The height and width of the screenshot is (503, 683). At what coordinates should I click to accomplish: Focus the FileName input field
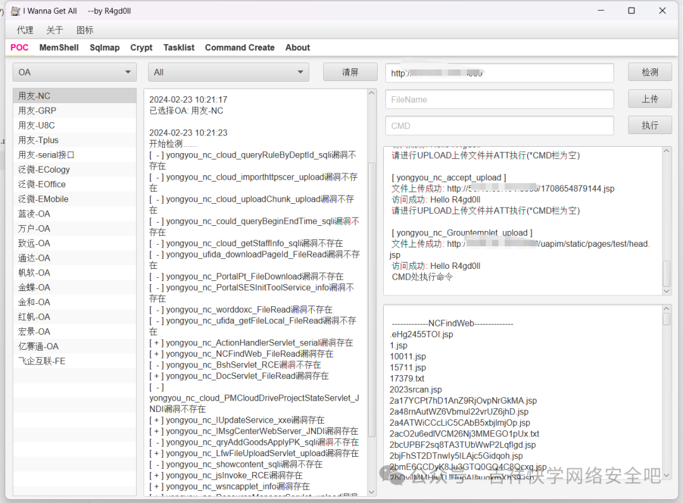pyautogui.click(x=500, y=99)
